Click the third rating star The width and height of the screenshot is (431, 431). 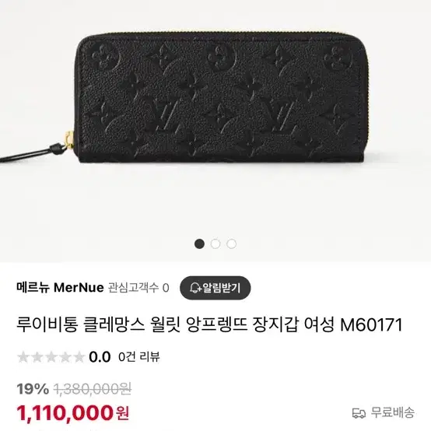[51, 357]
